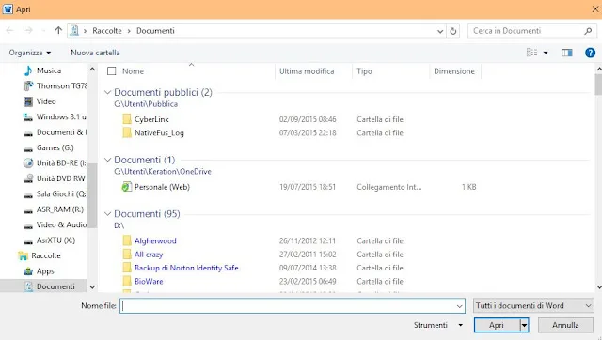Open the help question mark icon

[590, 53]
